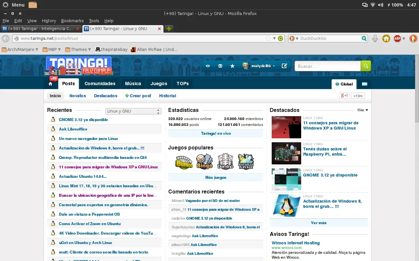Screen dimensions: 419x261
Task: Open post GNOME 3.12 ya disponible in Recientes
Action: 83,120
